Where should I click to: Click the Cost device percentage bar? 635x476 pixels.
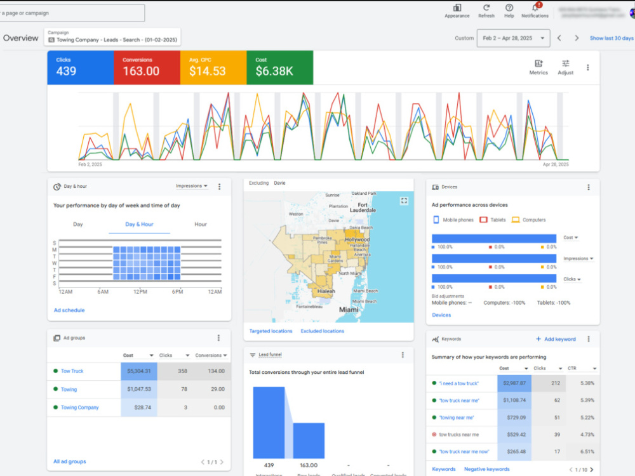494,238
